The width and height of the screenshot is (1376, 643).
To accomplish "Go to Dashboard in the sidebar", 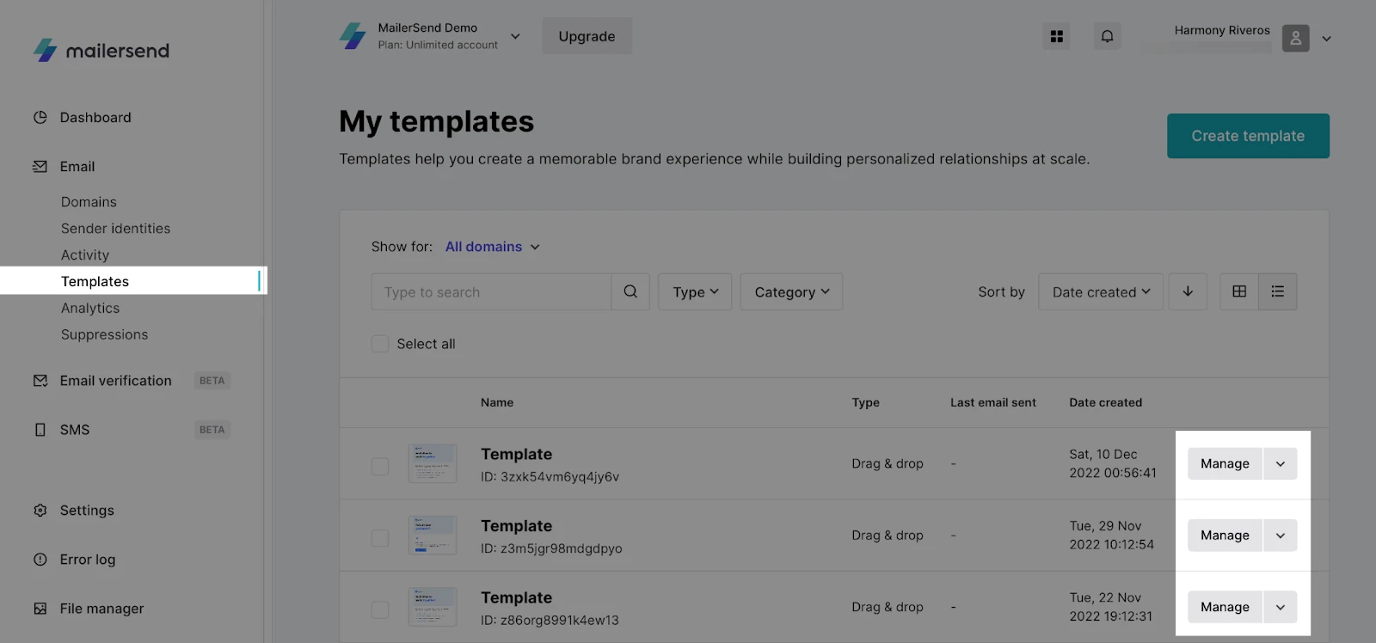I will pyautogui.click(x=95, y=118).
